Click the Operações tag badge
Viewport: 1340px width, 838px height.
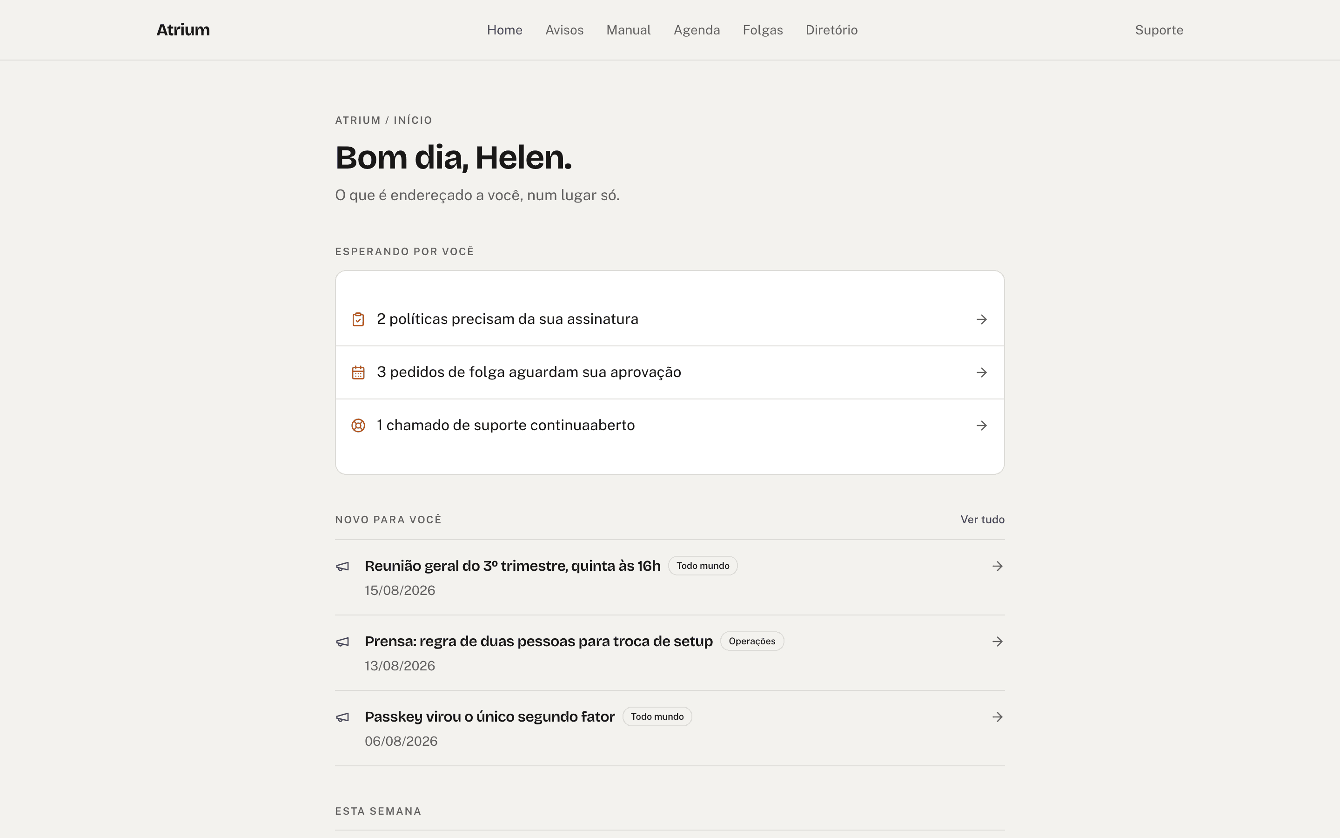coord(752,641)
